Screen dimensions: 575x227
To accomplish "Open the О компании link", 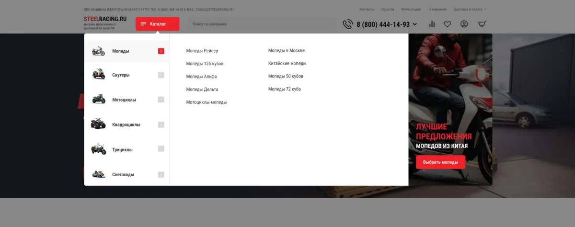I will 437,9.
